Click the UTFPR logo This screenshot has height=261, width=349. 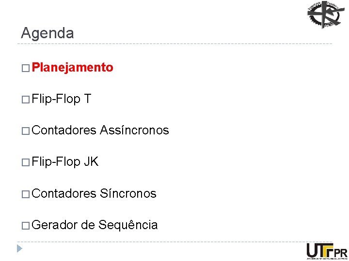327,250
